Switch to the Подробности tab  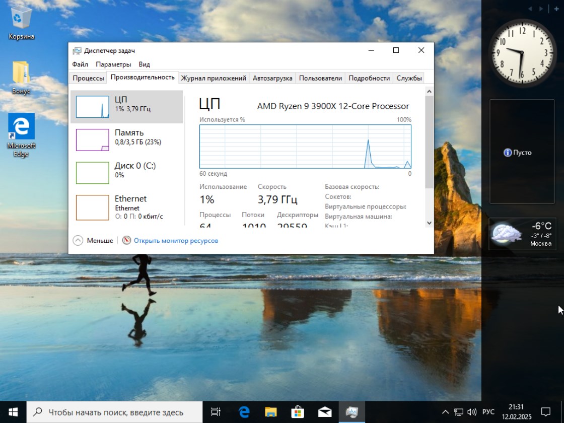[369, 78]
